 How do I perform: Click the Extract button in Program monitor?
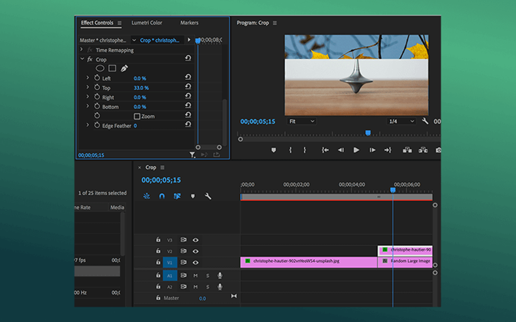tap(423, 150)
